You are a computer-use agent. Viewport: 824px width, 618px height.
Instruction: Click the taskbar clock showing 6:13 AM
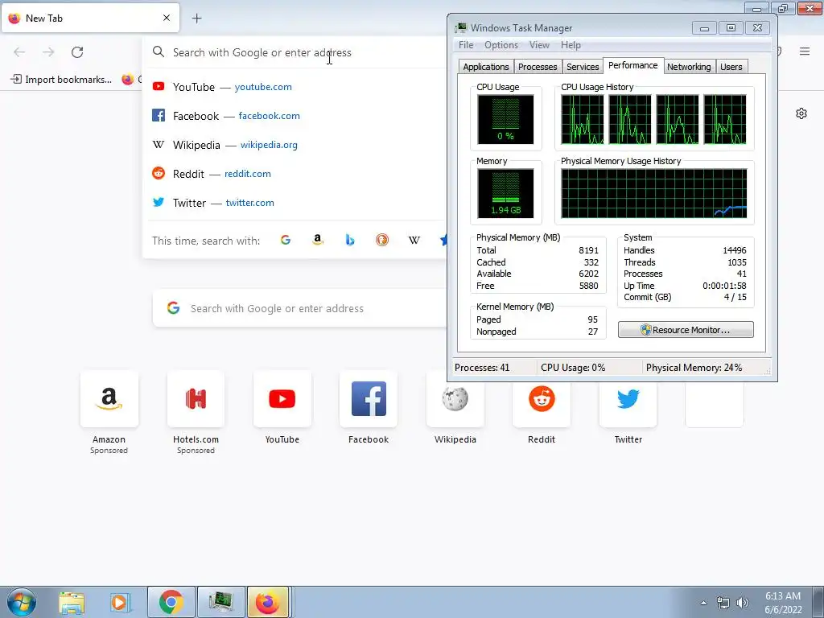(783, 603)
